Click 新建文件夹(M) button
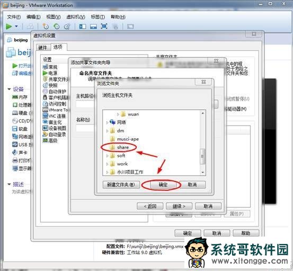Viewport: 293px width, 271px height. coord(121,185)
